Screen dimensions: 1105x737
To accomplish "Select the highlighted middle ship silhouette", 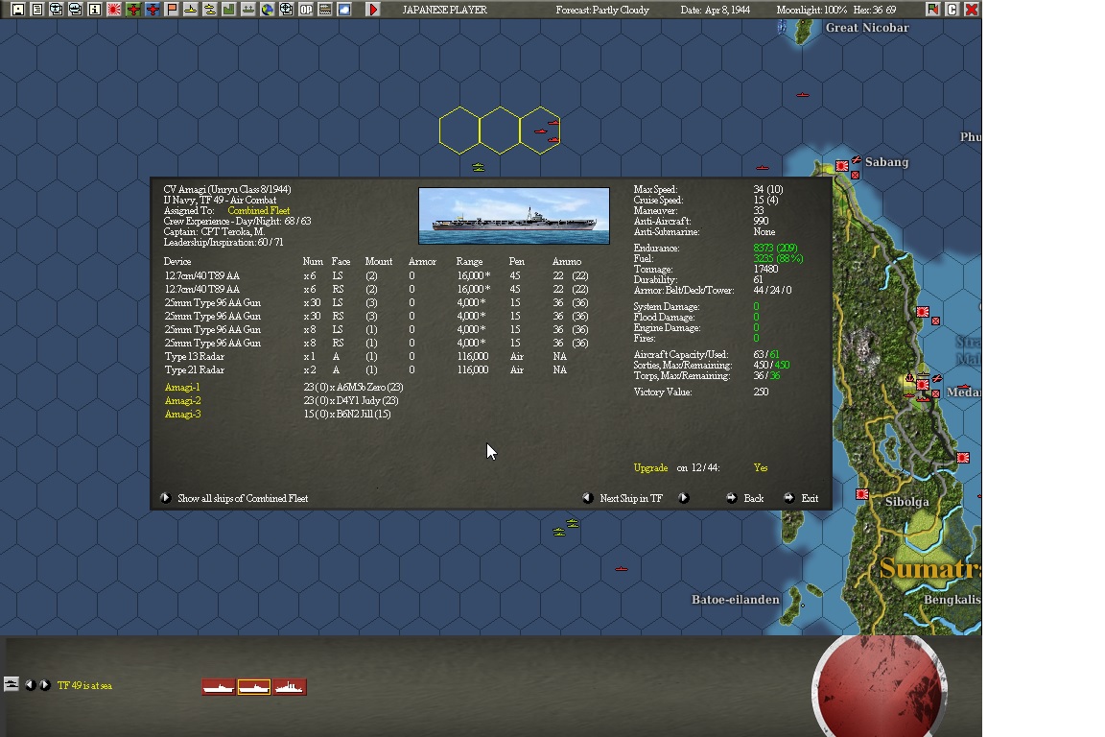I will coord(253,686).
